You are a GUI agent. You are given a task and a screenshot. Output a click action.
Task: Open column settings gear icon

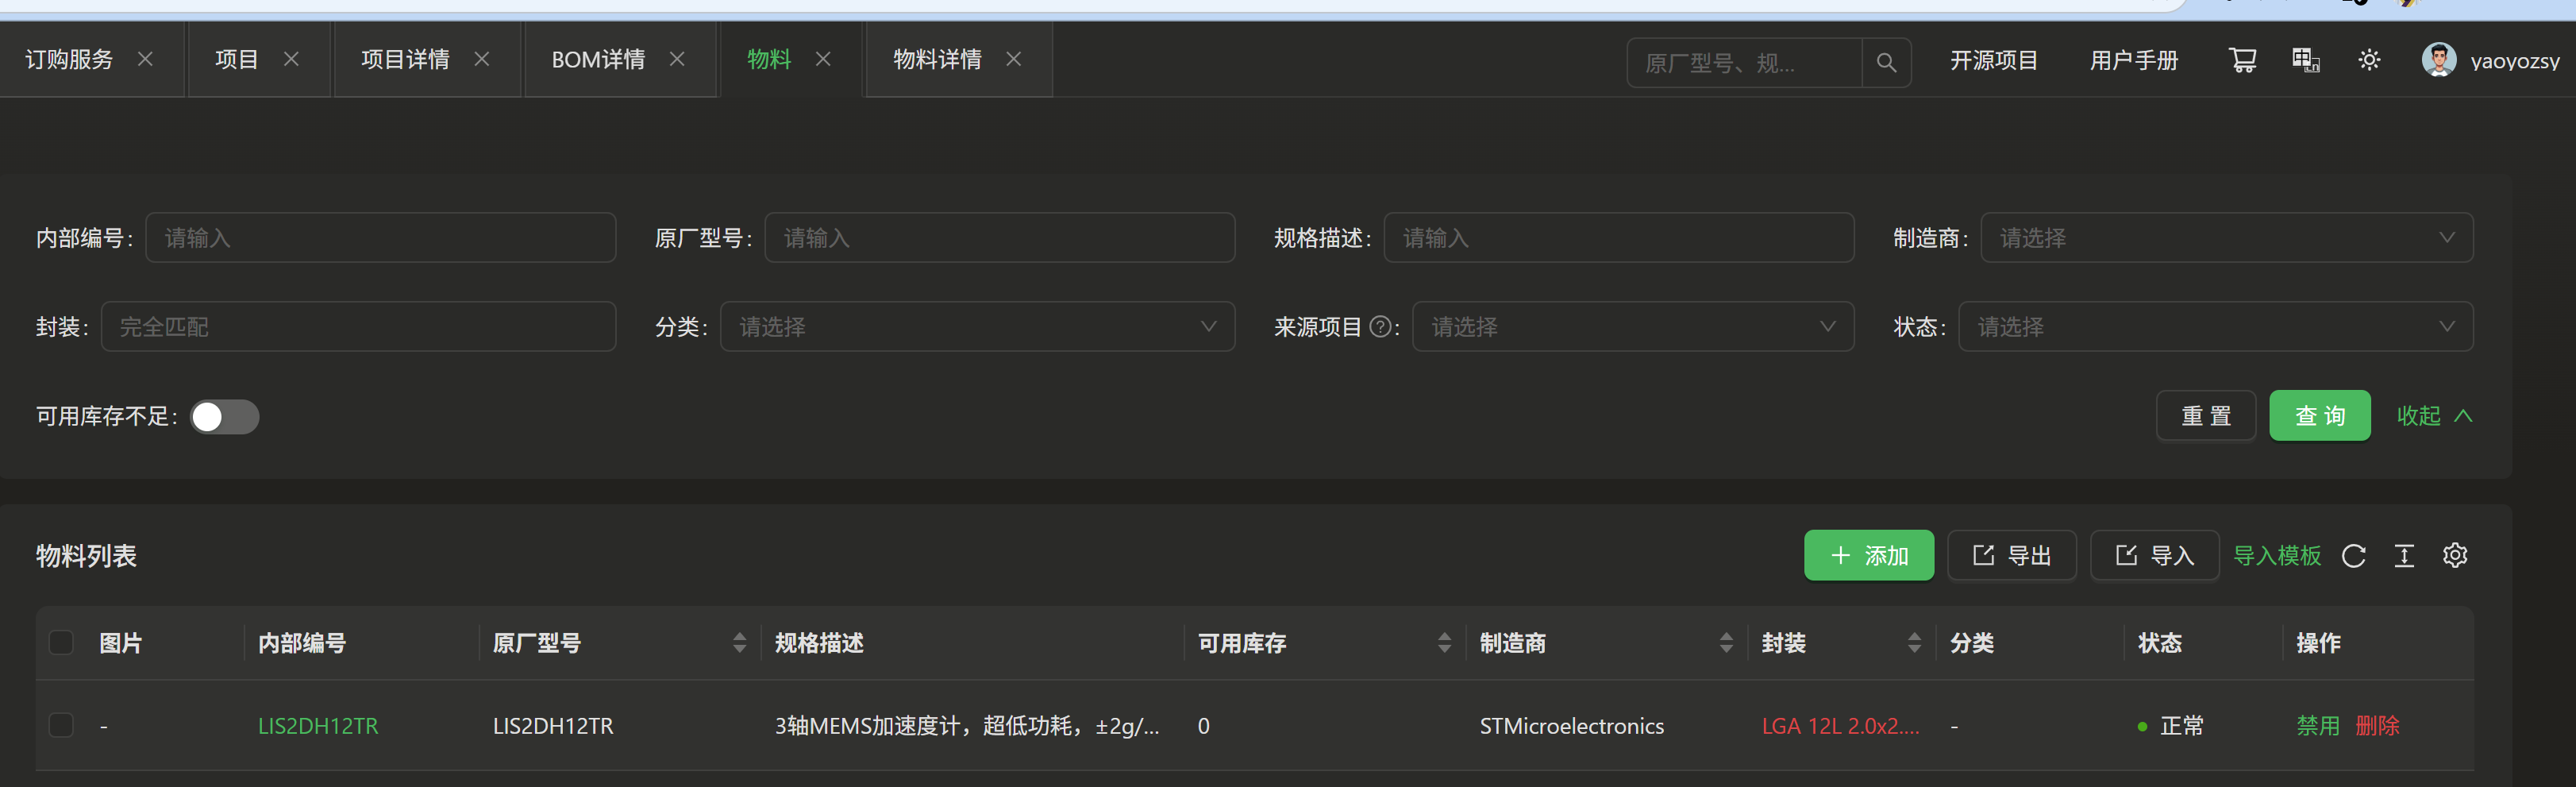click(x=2455, y=556)
